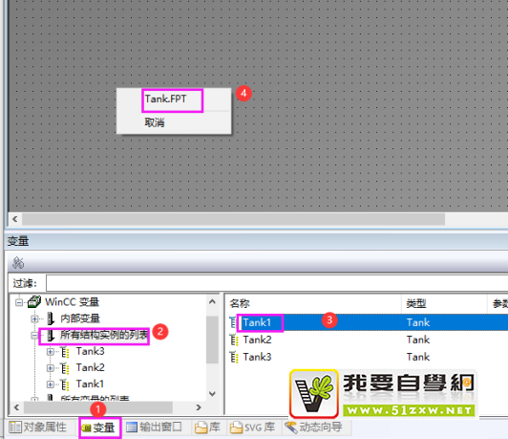Open the 动态向导 wizard tab
508x439 pixels.
coord(313,427)
